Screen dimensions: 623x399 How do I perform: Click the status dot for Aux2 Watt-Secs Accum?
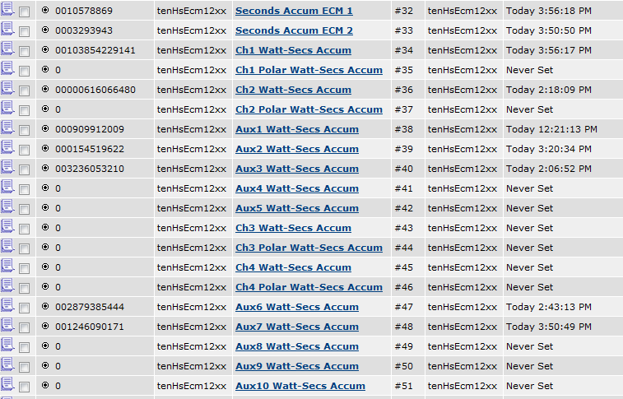click(x=45, y=149)
